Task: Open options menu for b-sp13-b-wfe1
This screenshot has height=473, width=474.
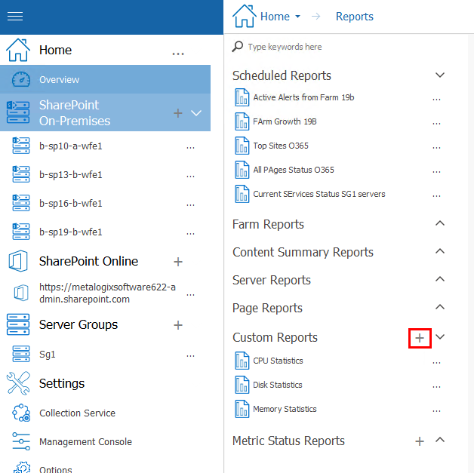Action: point(190,177)
